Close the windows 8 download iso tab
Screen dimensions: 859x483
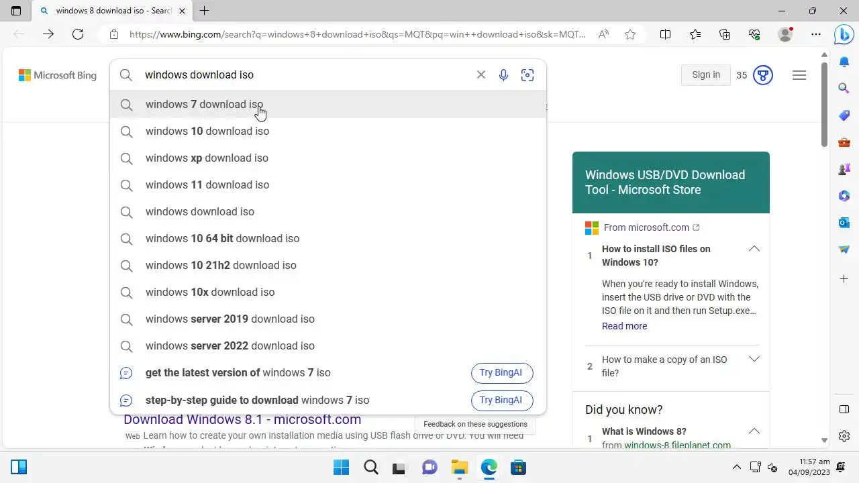182,11
